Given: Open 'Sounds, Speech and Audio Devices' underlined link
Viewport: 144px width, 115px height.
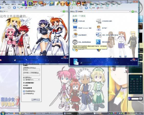Looking at the screenshot, I should [x=84, y=42].
